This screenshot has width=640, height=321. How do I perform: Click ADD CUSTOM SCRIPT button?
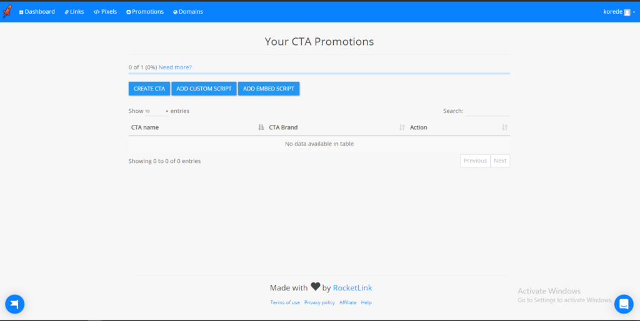click(x=204, y=89)
